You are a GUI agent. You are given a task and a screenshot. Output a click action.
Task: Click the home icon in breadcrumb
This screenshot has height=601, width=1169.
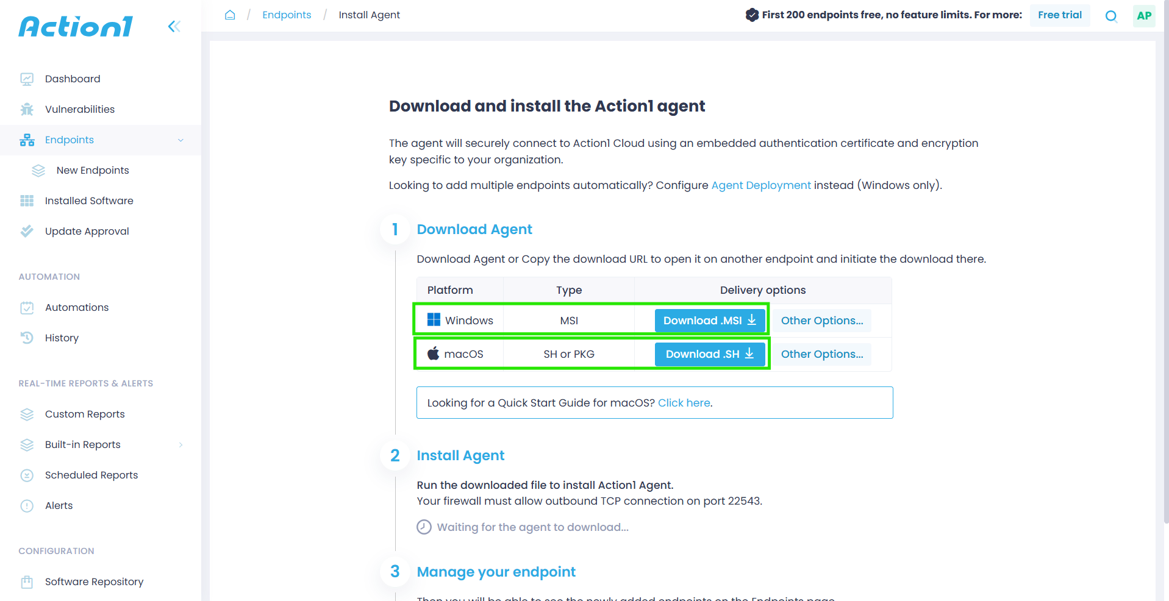230,15
